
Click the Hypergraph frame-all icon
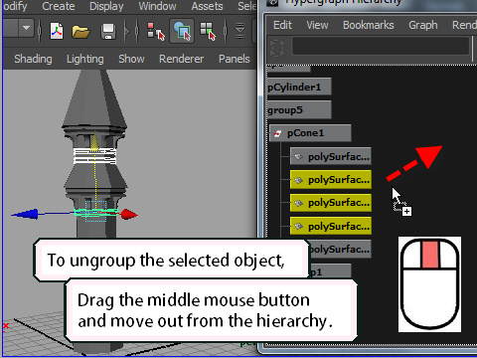pyautogui.click(x=277, y=49)
